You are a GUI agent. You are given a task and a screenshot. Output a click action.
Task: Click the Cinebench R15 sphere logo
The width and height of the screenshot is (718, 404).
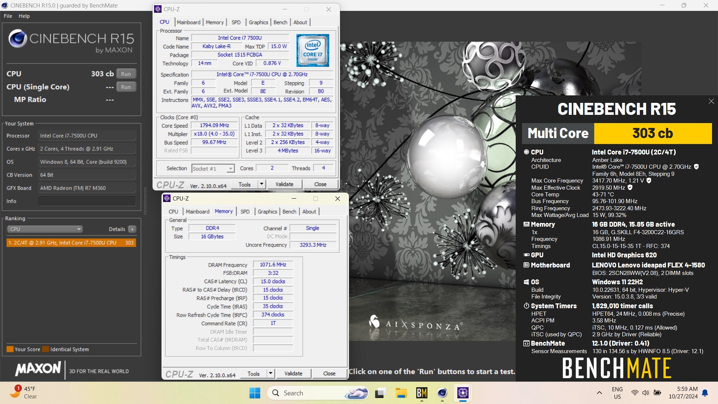[18, 38]
